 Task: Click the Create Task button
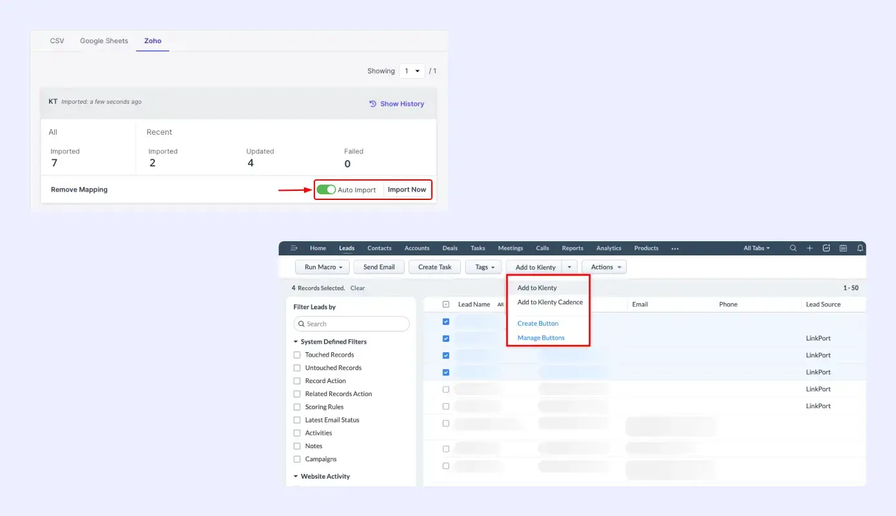coord(434,267)
